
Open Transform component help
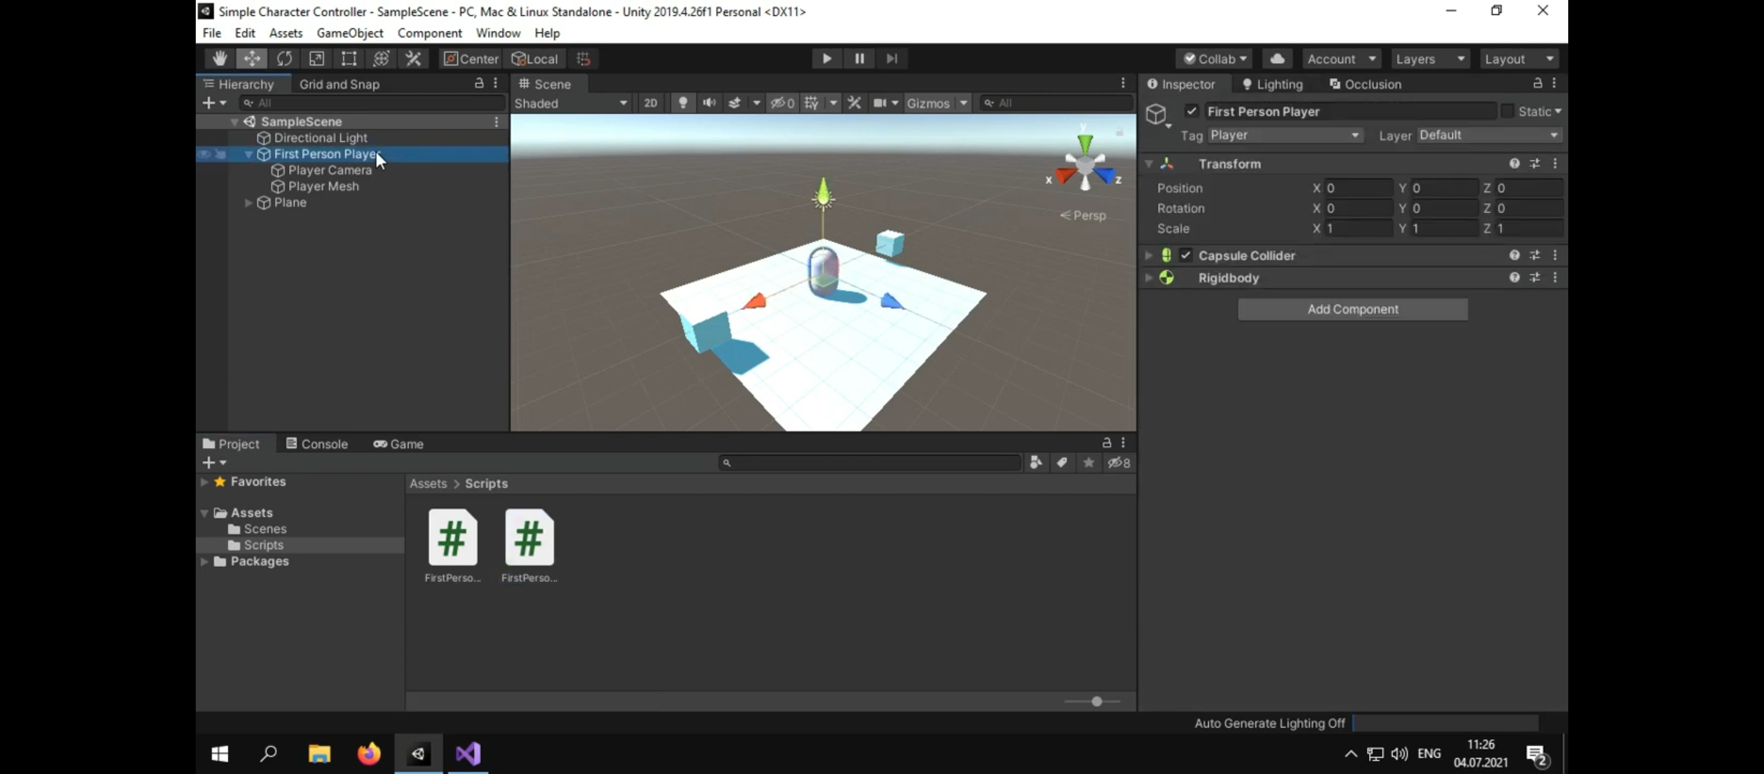1514,163
